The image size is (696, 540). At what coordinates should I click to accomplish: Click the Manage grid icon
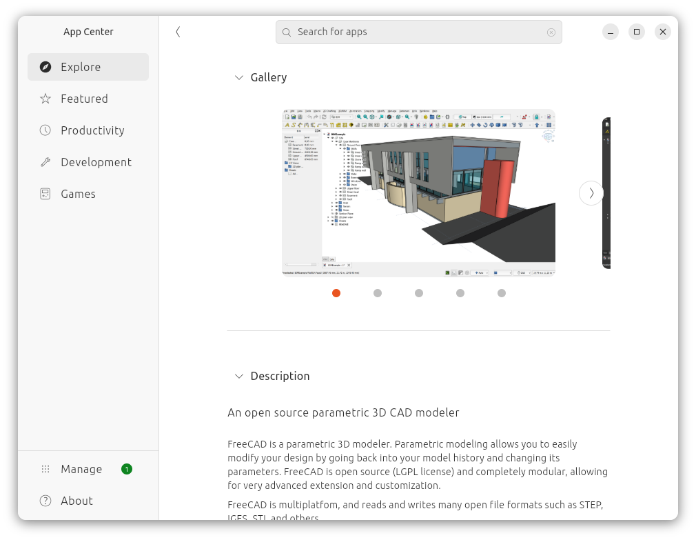coord(45,469)
